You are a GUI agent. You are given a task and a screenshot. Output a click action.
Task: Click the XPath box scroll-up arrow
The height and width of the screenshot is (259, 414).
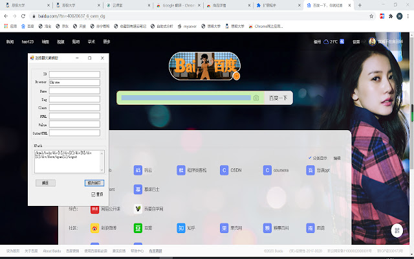pos(102,153)
